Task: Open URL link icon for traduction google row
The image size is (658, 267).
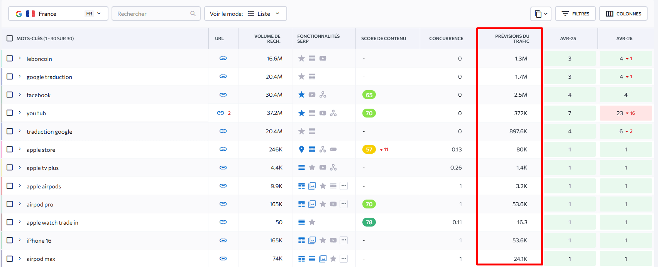Action: (x=223, y=131)
